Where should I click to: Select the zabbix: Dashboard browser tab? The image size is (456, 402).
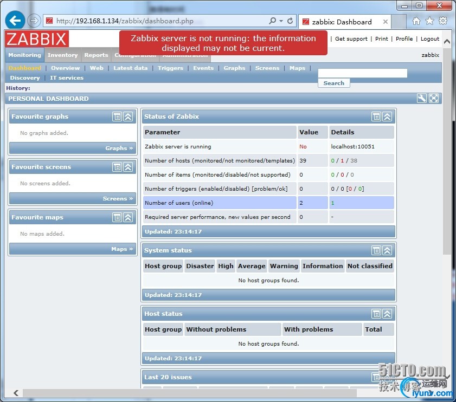pyautogui.click(x=345, y=22)
